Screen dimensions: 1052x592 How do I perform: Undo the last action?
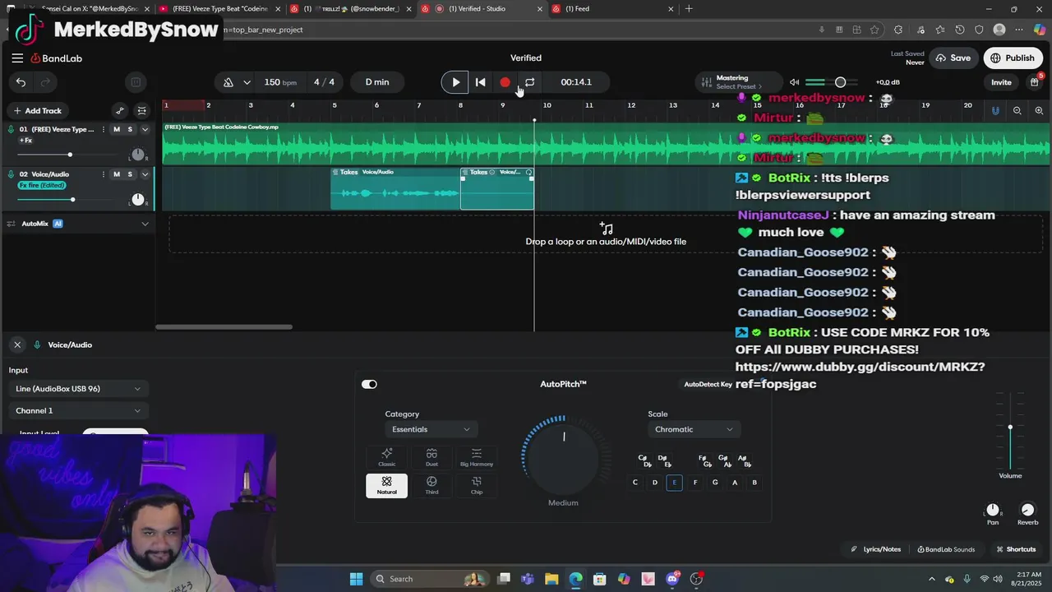[21, 82]
